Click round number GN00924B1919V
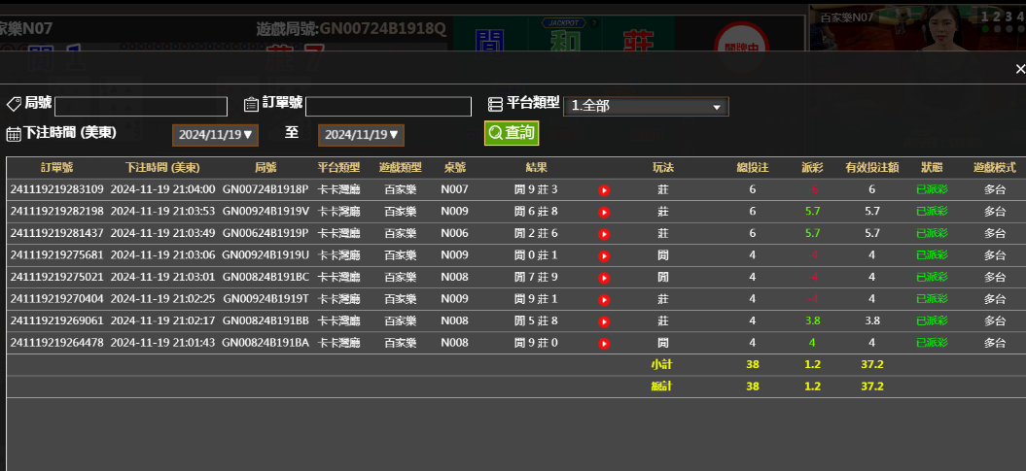 coord(265,211)
